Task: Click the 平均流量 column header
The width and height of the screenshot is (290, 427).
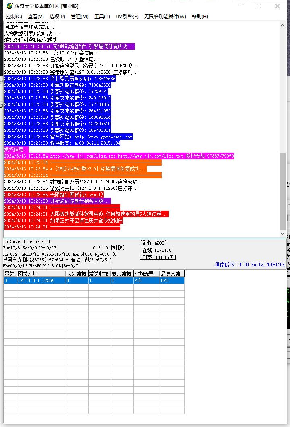Action: point(147,274)
